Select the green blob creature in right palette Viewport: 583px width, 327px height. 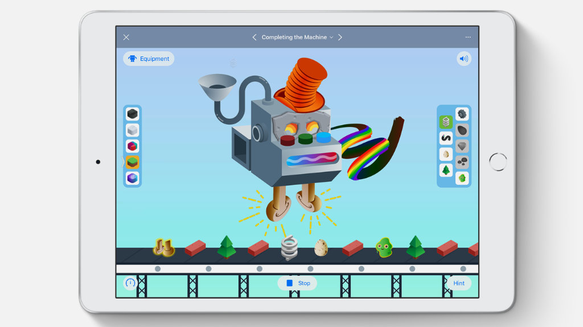pyautogui.click(x=462, y=179)
